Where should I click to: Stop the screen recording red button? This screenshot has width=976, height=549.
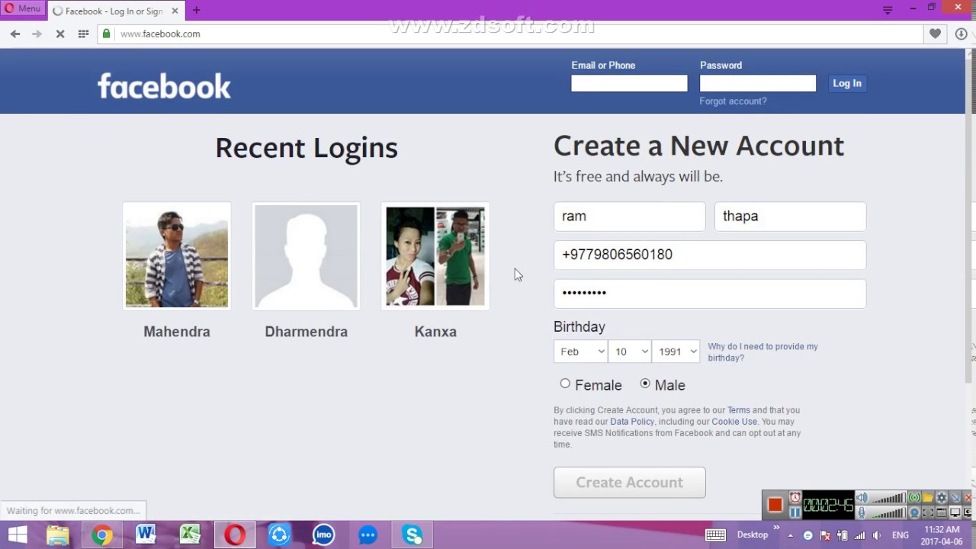click(775, 505)
